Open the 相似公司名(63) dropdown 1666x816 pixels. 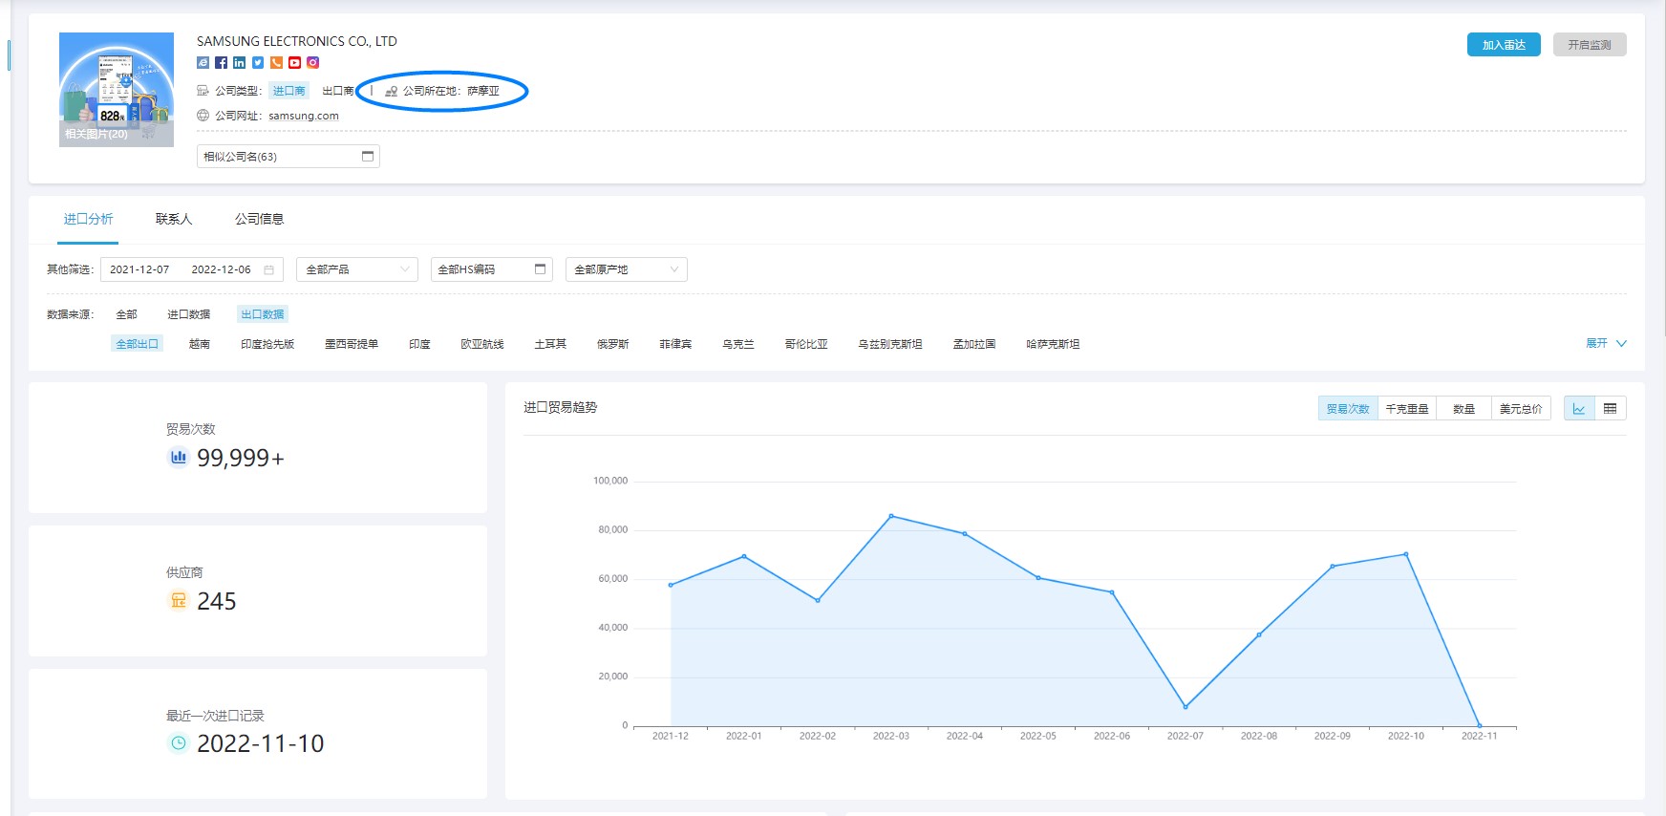pyautogui.click(x=288, y=157)
